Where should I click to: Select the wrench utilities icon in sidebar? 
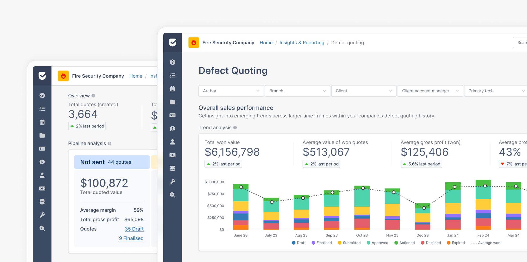tap(173, 182)
